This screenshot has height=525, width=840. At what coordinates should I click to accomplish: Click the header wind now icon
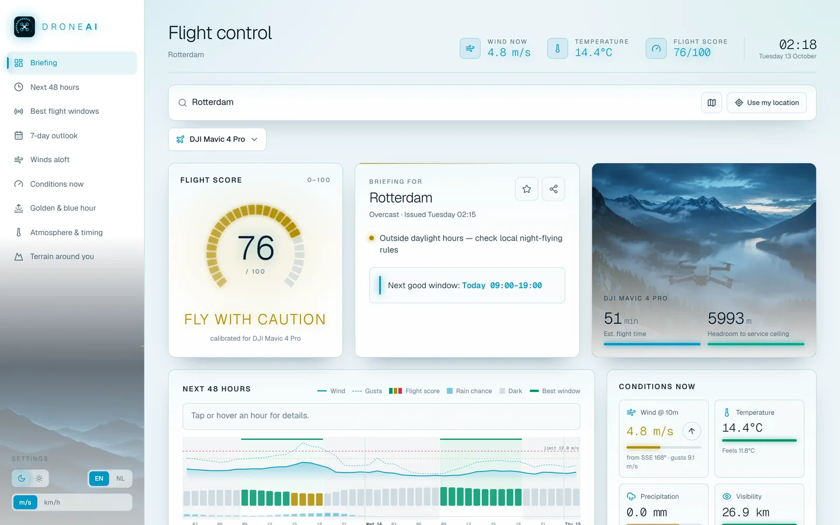tap(470, 48)
